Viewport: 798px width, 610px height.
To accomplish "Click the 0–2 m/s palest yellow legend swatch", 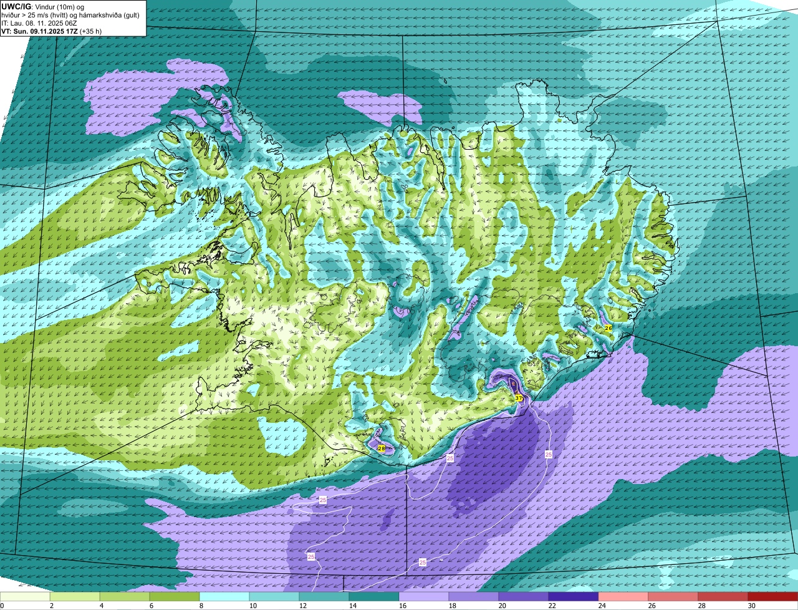I will tap(25, 596).
